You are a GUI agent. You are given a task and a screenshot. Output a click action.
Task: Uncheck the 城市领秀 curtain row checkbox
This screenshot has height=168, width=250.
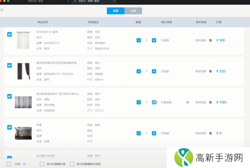click(10, 65)
